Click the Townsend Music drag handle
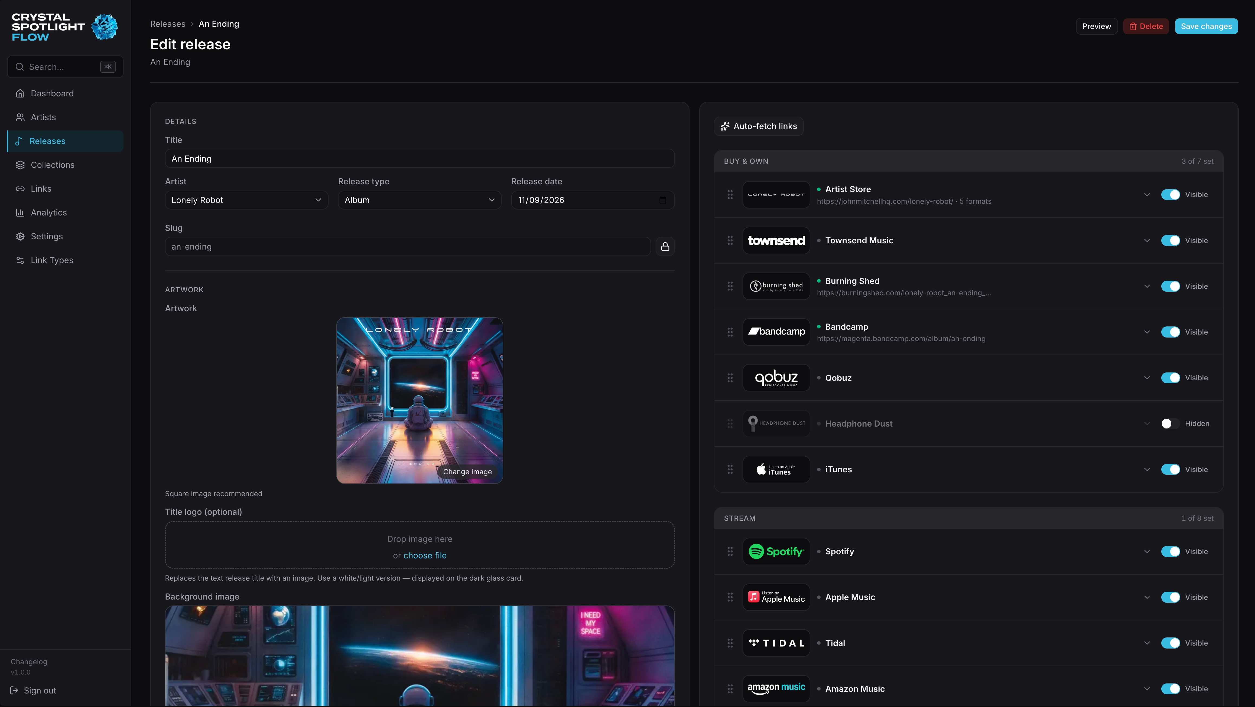This screenshot has width=1255, height=707. point(730,241)
